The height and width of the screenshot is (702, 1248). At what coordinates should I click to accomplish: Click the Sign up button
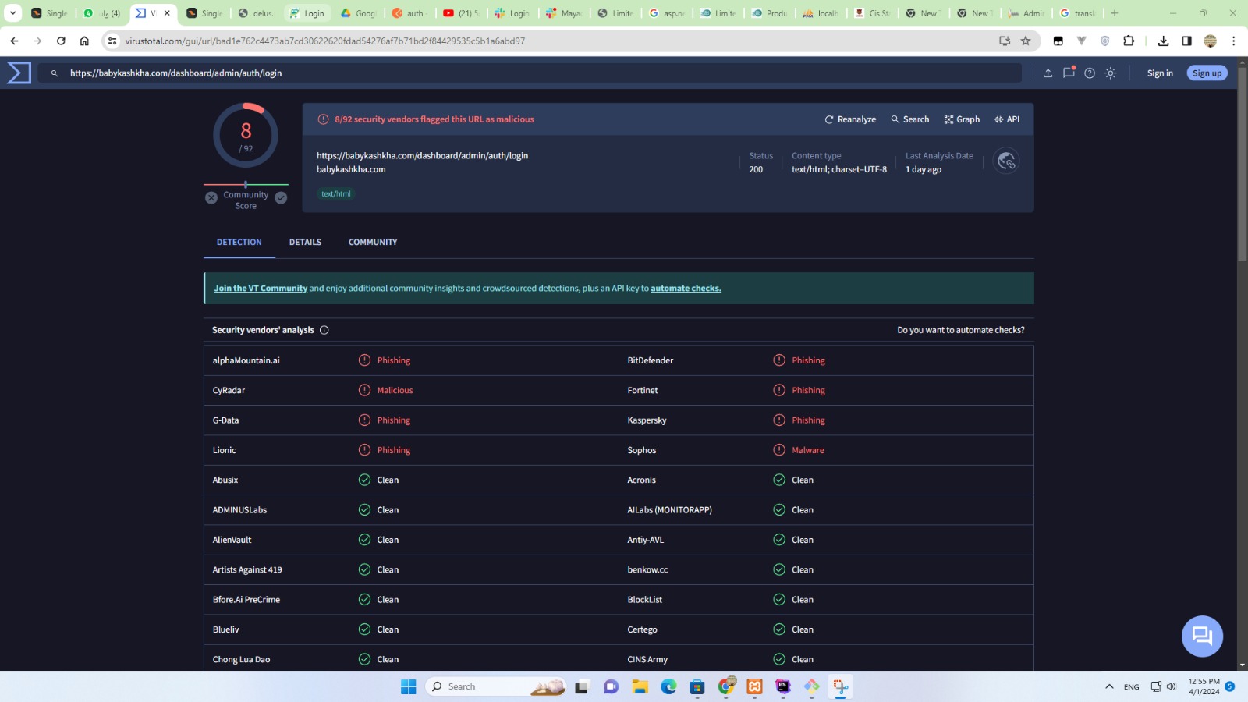point(1207,73)
